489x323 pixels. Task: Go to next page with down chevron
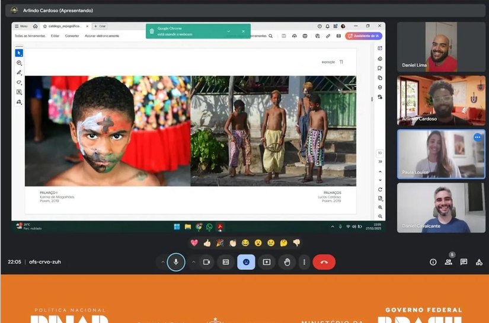(380, 180)
